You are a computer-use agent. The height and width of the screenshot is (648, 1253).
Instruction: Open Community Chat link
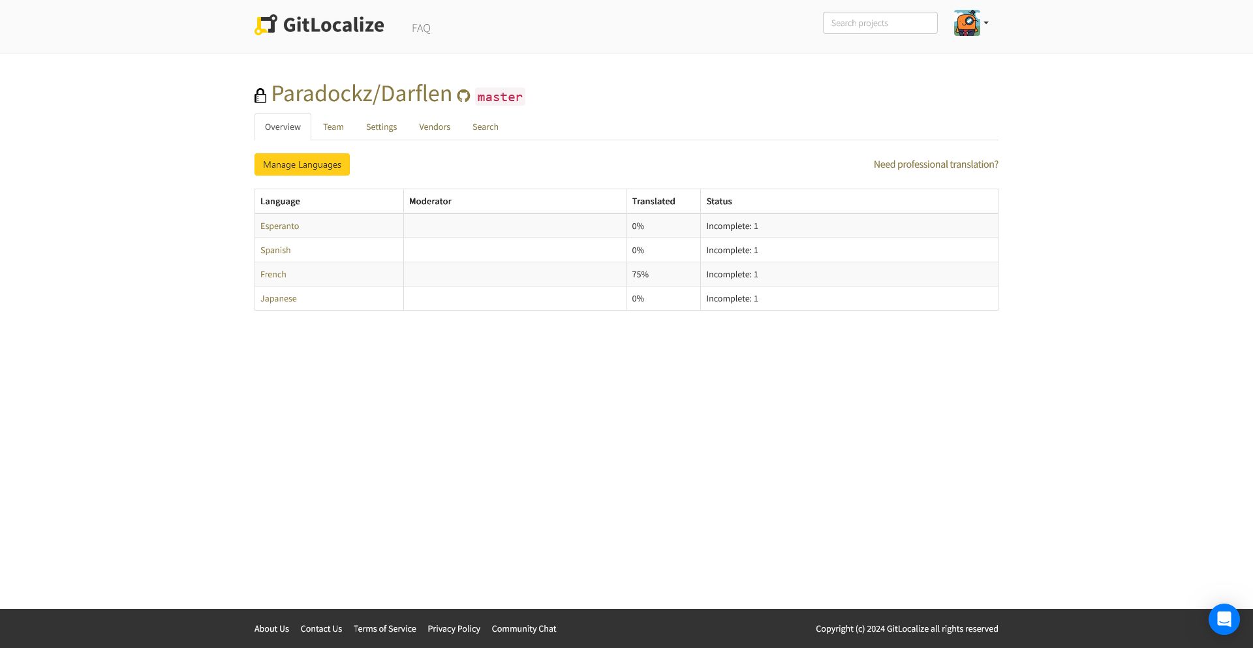pyautogui.click(x=524, y=628)
